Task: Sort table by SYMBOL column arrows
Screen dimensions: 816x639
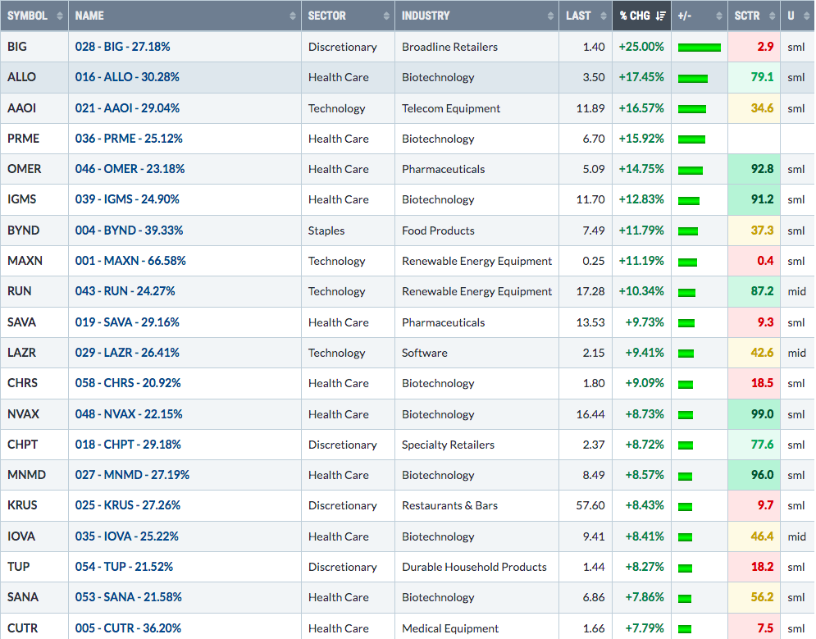Action: (60, 16)
